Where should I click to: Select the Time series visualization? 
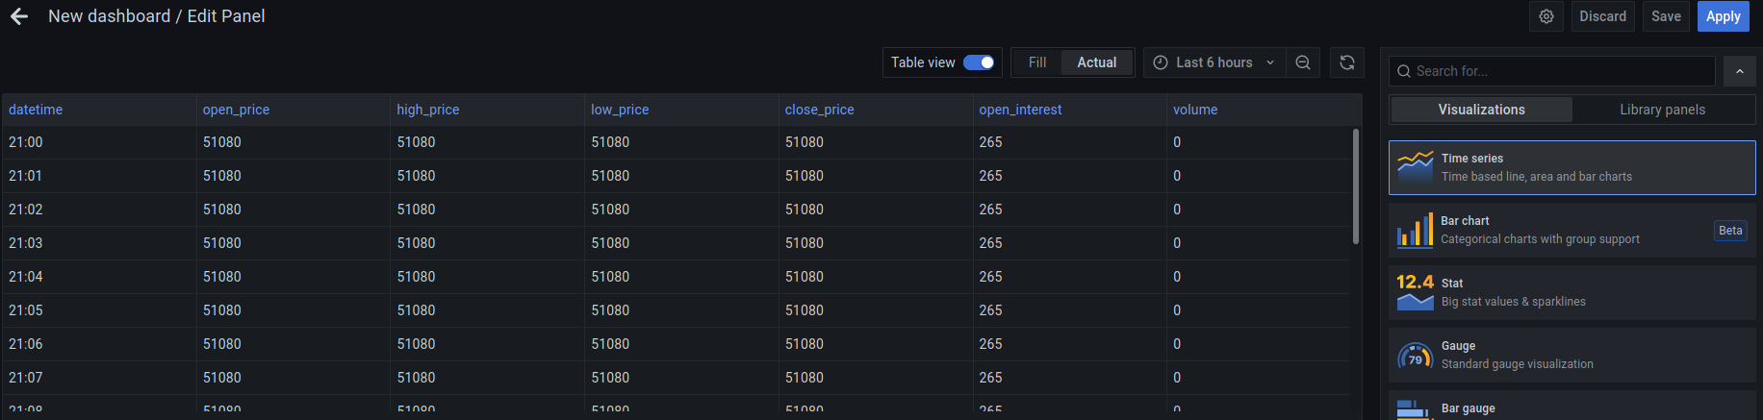[1572, 167]
